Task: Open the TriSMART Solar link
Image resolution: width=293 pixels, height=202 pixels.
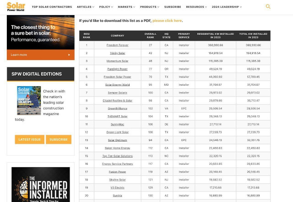Action: (x=117, y=116)
